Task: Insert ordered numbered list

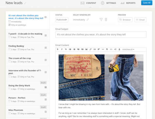Action: click(x=74, y=49)
